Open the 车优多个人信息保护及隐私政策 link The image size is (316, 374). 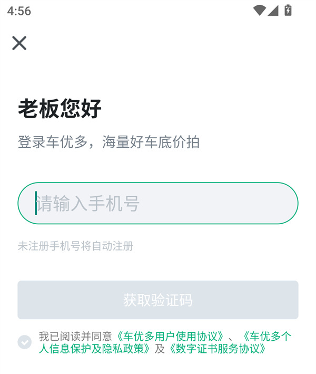pos(95,349)
